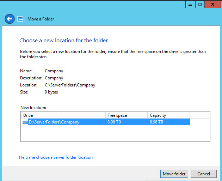
Task: Click the current location path C:\ServerFolders\Company
Action: tap(70, 85)
